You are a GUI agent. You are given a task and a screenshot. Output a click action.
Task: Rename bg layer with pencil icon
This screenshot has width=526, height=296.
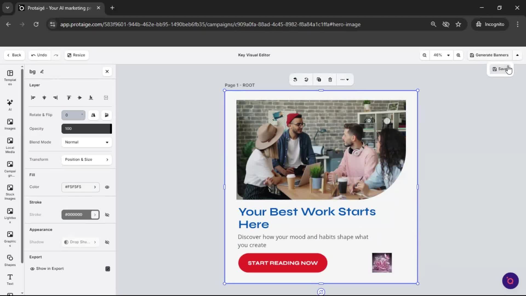42,72
